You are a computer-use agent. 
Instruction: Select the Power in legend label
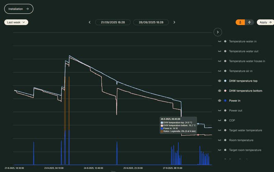235,101
